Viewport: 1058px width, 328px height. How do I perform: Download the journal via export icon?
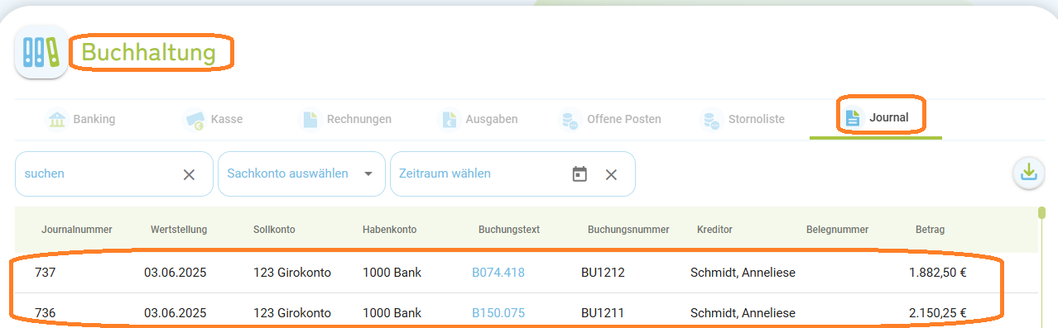[x=1028, y=172]
